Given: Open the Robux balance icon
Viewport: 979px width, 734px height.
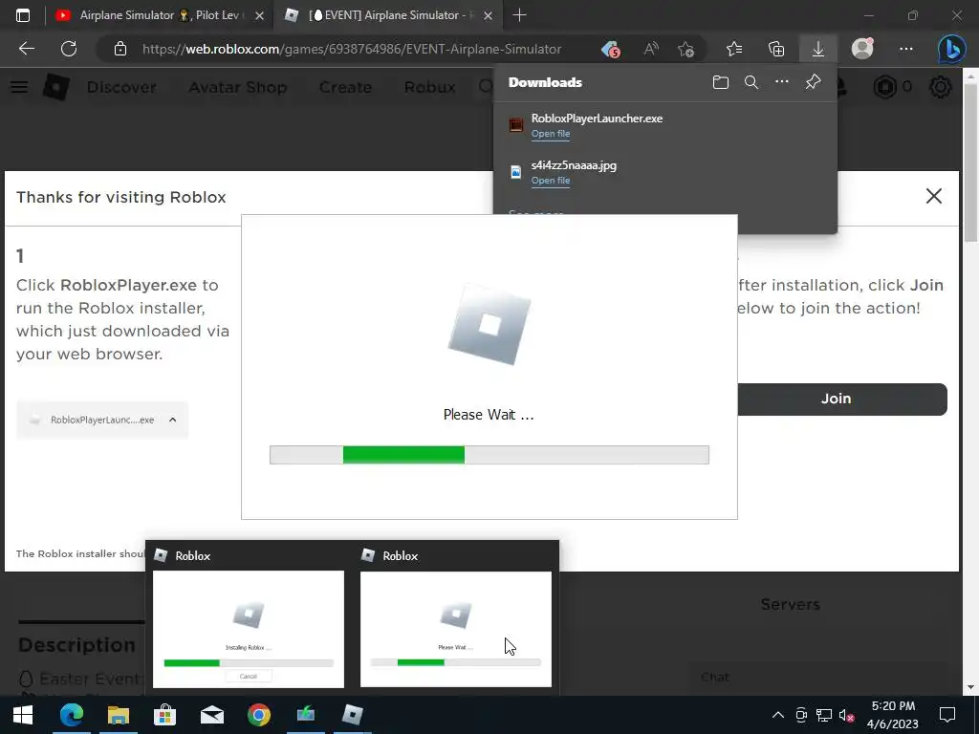Looking at the screenshot, I should click(885, 87).
